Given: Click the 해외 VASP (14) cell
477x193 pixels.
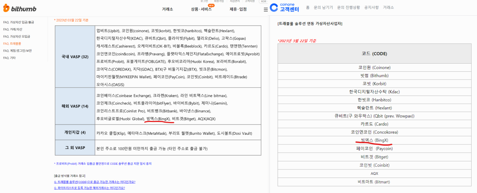Looking at the screenshot, I should click(x=75, y=106).
